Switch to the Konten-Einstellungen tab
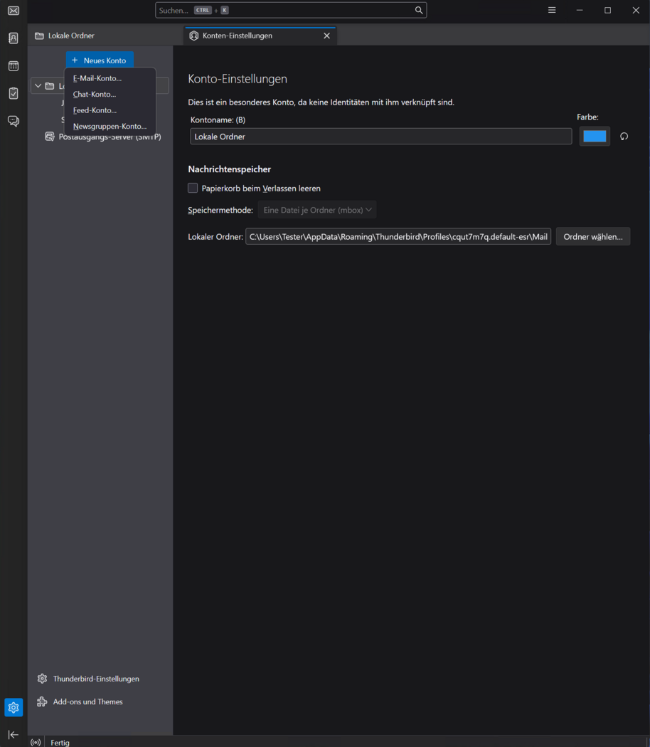This screenshot has height=747, width=650. tap(260, 36)
